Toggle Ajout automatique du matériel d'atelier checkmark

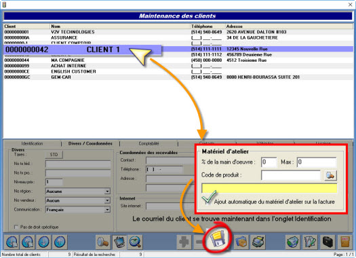(208, 198)
